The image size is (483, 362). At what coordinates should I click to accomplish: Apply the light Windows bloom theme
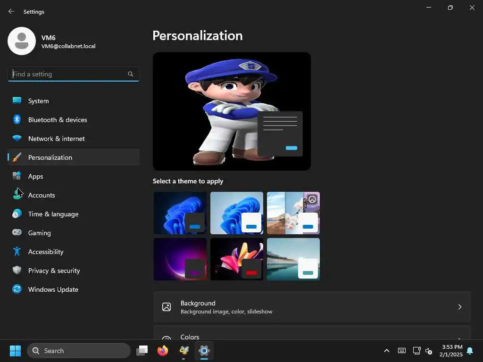(237, 213)
